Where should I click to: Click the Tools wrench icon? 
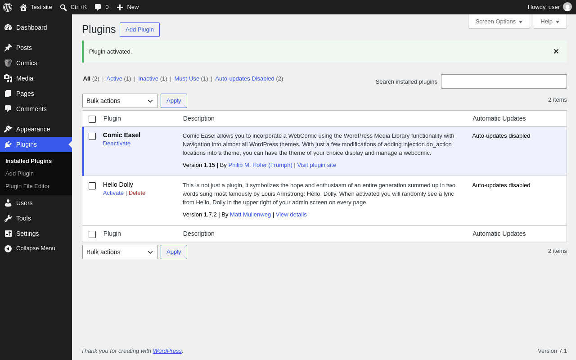pyautogui.click(x=8, y=218)
